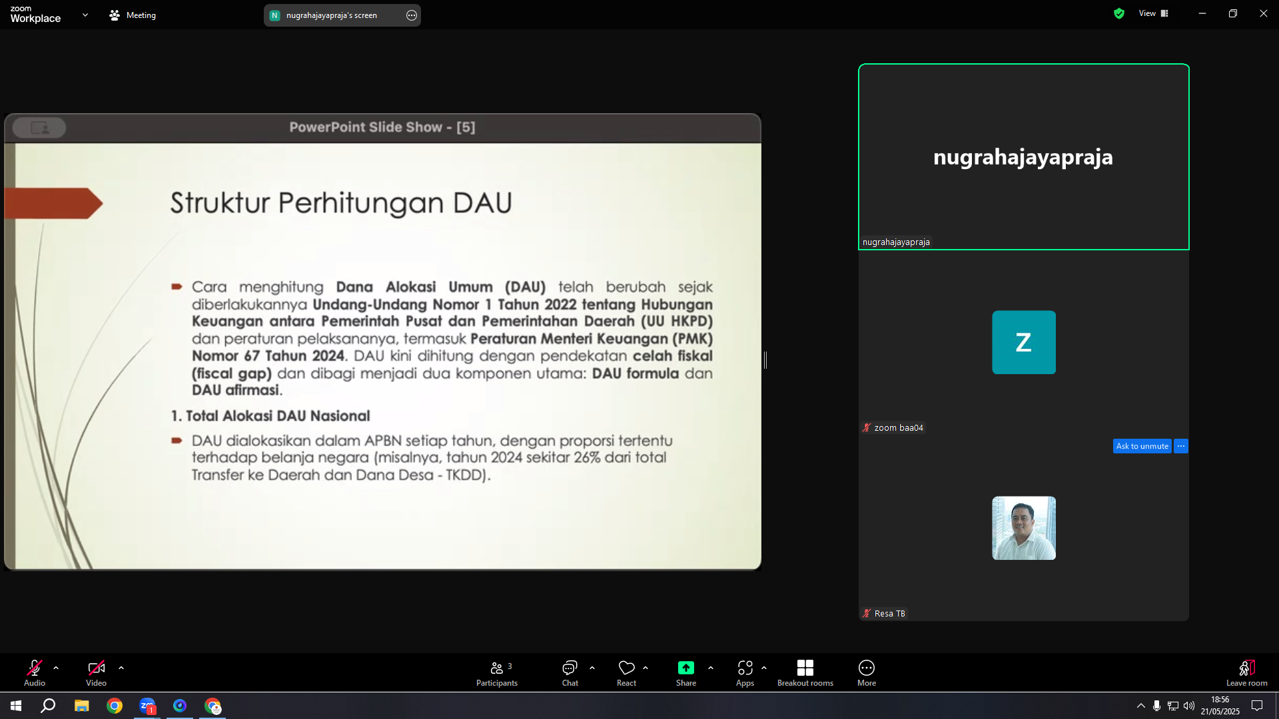Show hidden system tray icons

pos(1141,706)
